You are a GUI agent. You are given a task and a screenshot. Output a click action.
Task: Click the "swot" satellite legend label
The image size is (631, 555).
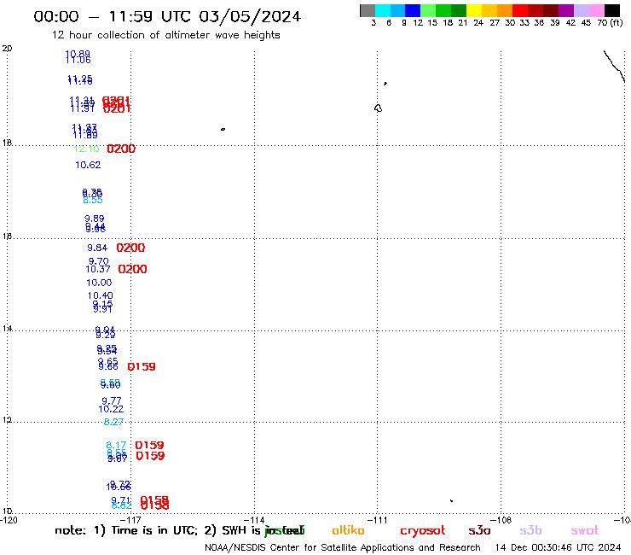pyautogui.click(x=585, y=531)
